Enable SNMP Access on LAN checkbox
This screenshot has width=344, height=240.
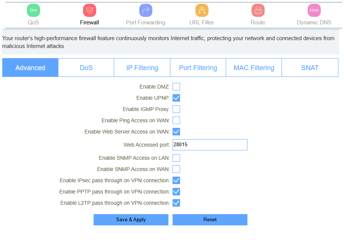(176, 158)
